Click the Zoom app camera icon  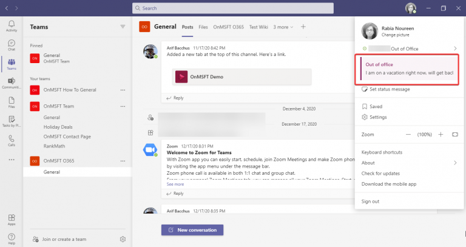click(150, 149)
